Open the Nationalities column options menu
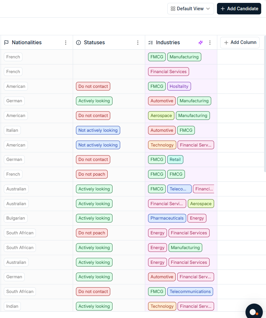The height and width of the screenshot is (318, 266). (66, 42)
